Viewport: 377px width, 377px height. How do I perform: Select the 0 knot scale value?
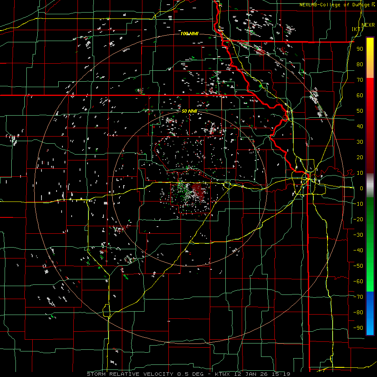coord(362,188)
